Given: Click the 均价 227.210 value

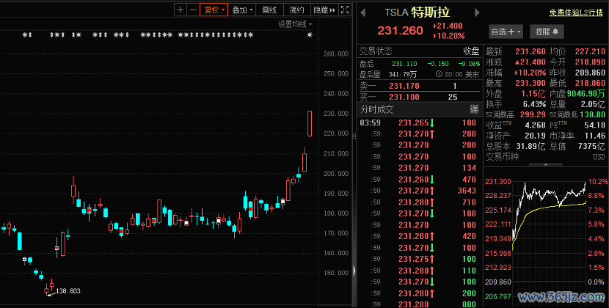Looking at the screenshot, I should point(590,51).
